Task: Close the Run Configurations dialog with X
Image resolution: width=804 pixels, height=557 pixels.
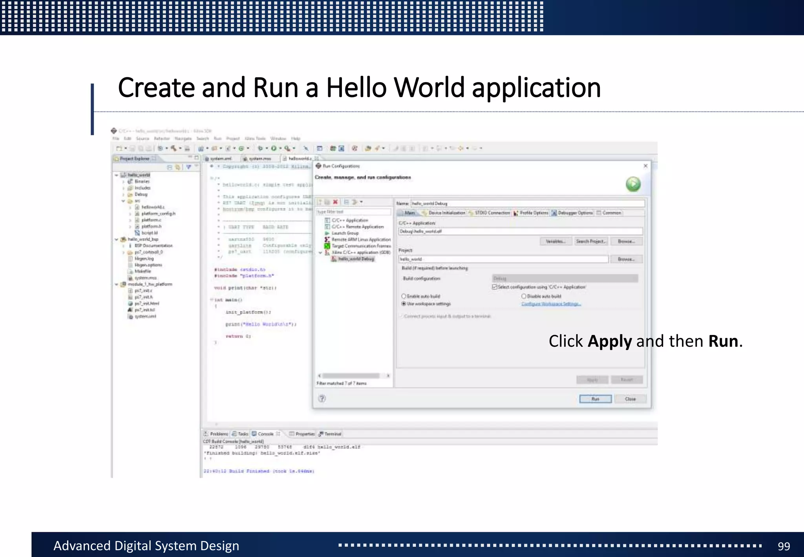Action: pyautogui.click(x=645, y=166)
